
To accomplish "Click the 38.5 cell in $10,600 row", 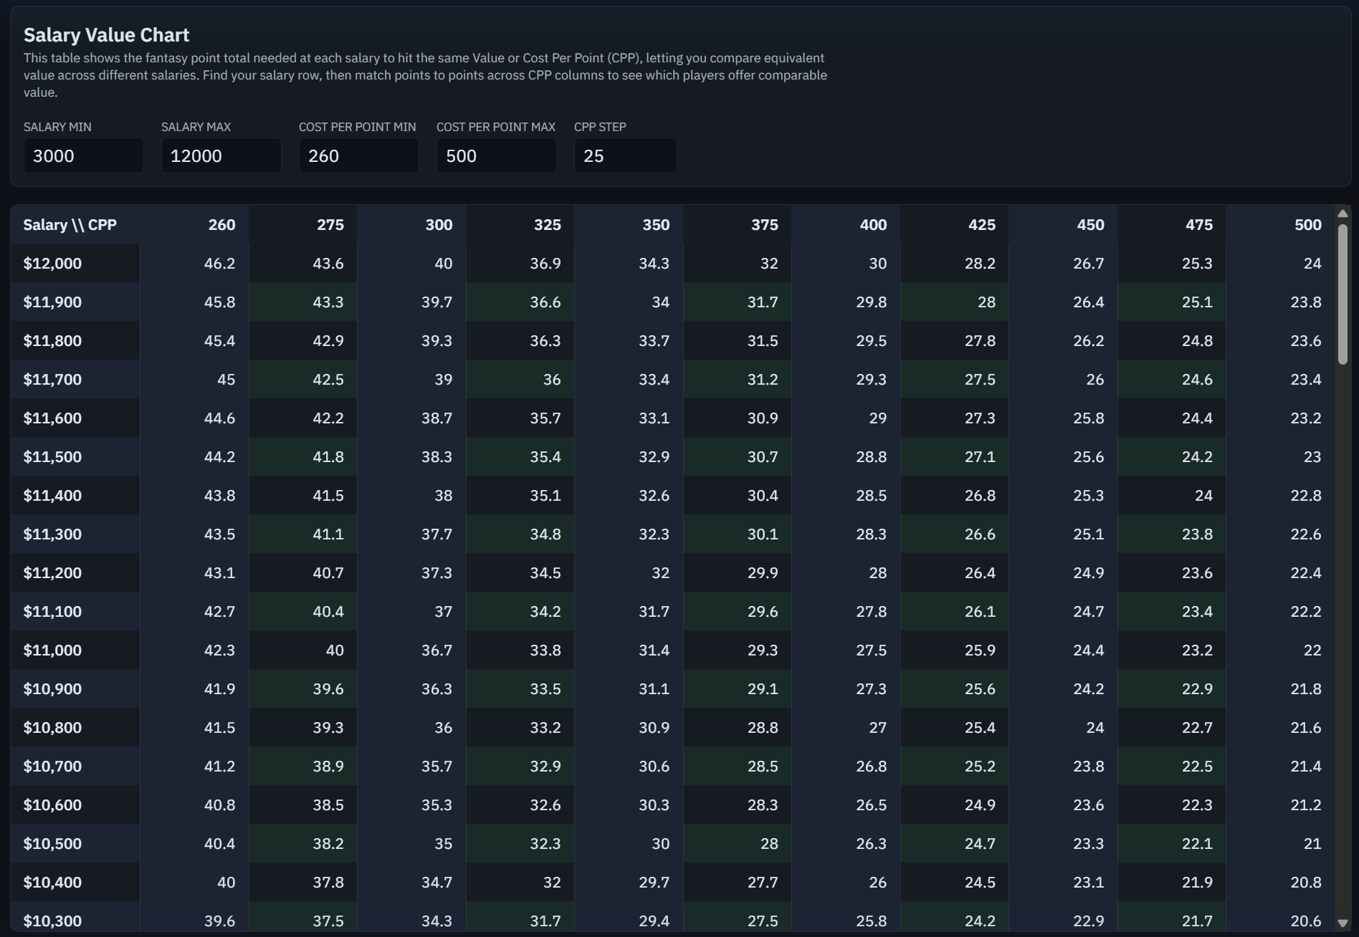I will [303, 804].
